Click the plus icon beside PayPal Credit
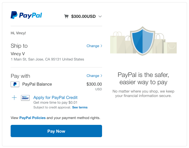Viewport: 189px width, 148px height. coord(14,98)
